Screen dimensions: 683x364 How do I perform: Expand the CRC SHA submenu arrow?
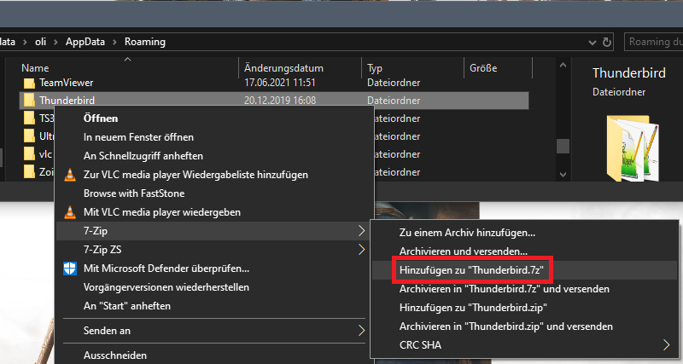point(666,345)
